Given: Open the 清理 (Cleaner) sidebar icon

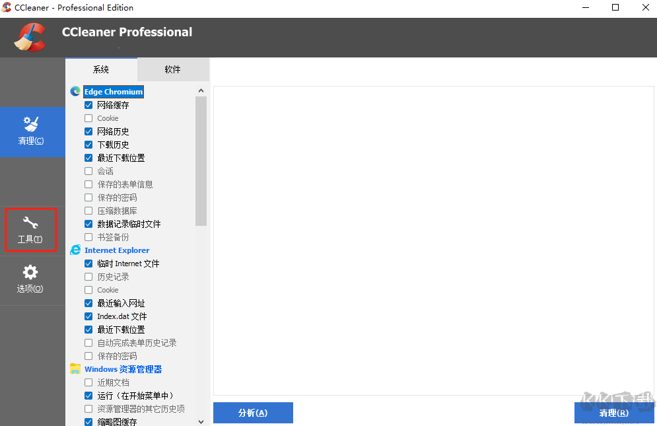Looking at the screenshot, I should (32, 132).
